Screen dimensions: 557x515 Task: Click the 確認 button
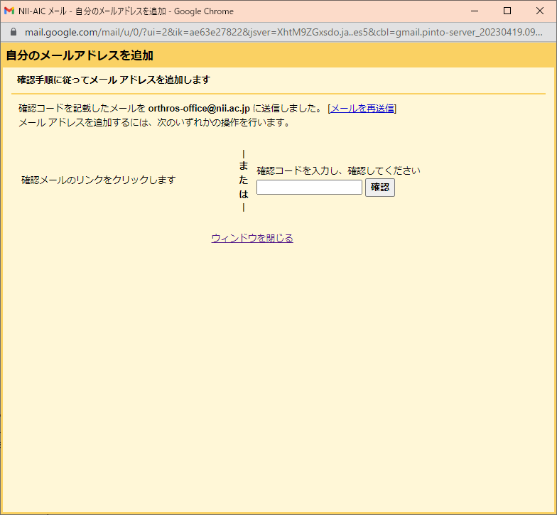pos(379,188)
